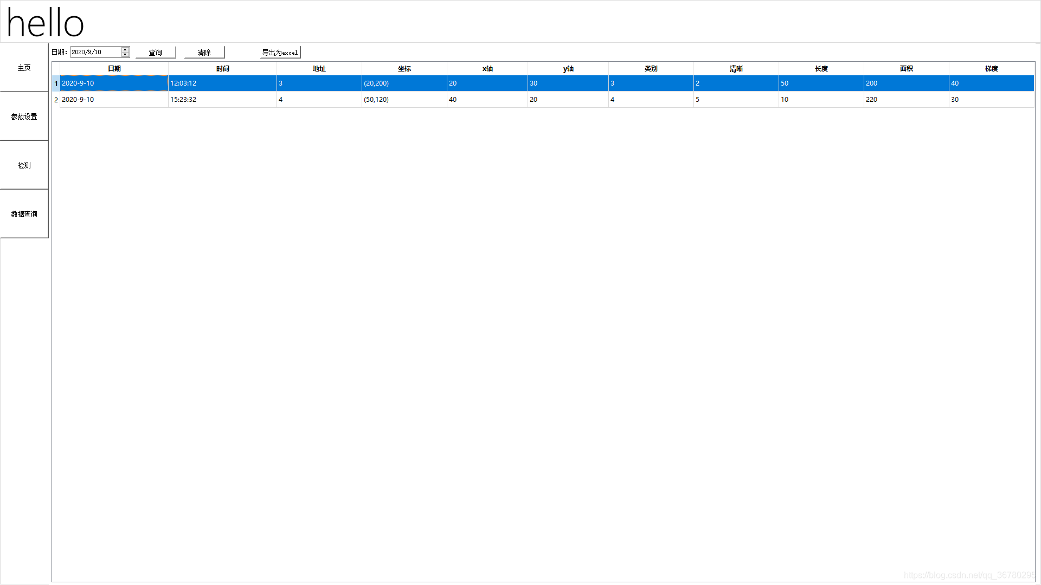Open the 主页 sidebar tab
1041x585 pixels.
(24, 68)
